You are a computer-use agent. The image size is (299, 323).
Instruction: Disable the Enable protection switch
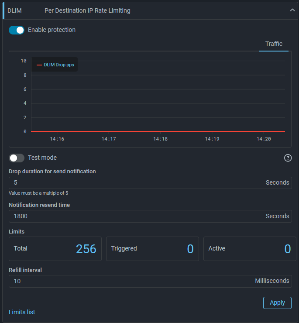(x=17, y=30)
